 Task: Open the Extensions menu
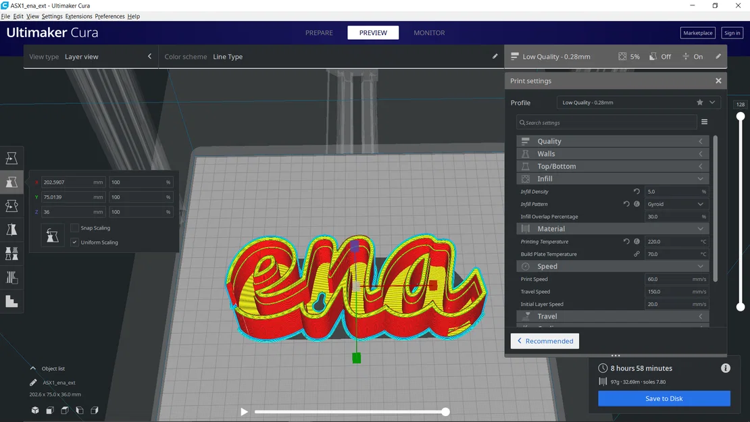78,16
